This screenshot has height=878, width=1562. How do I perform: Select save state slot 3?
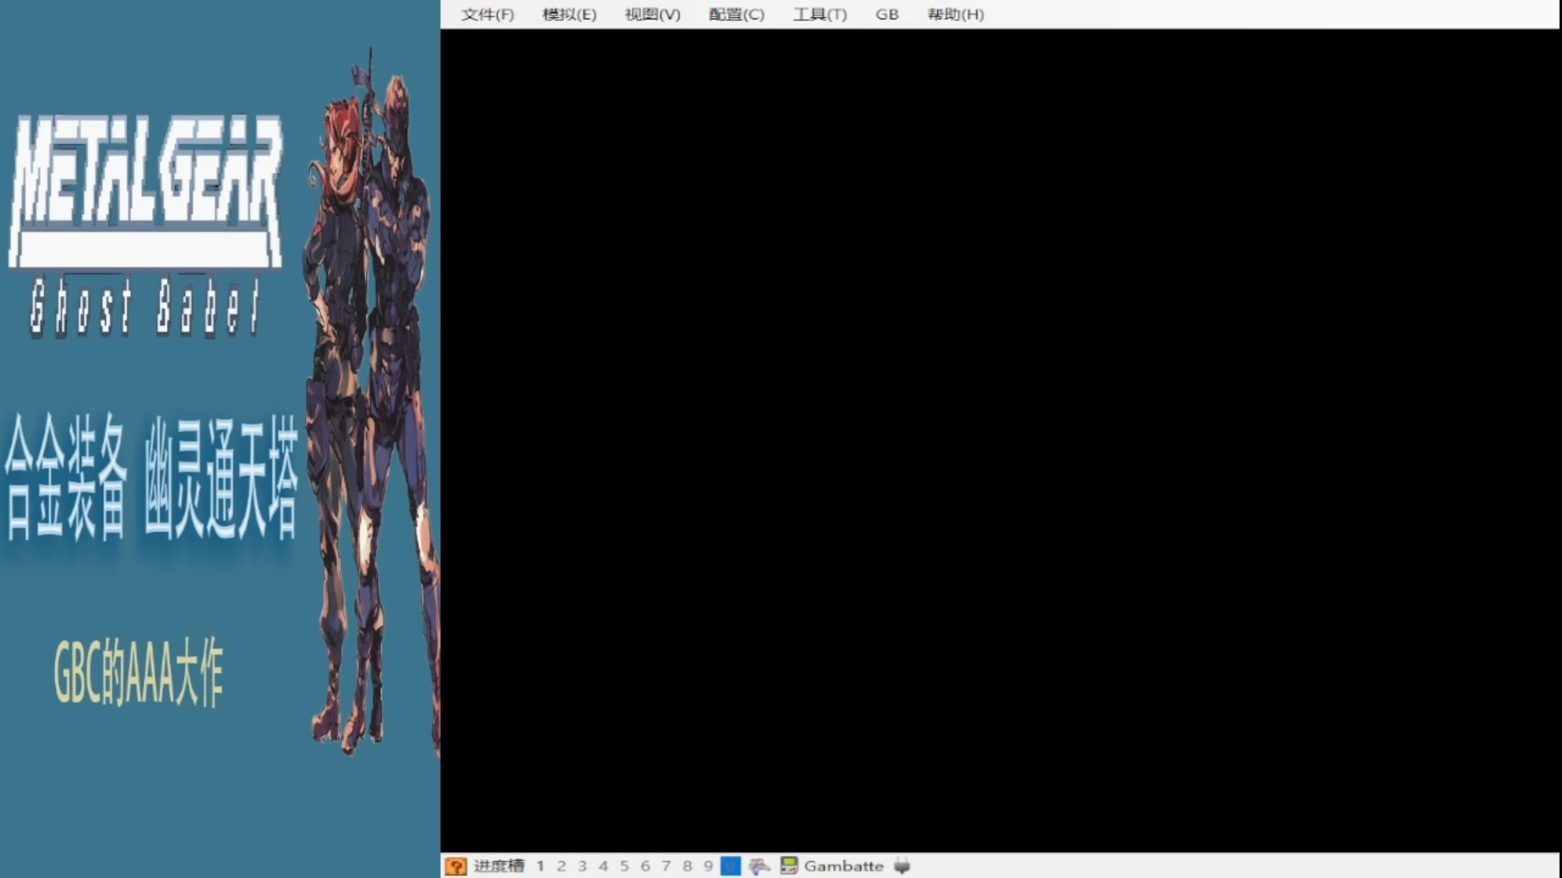(582, 866)
